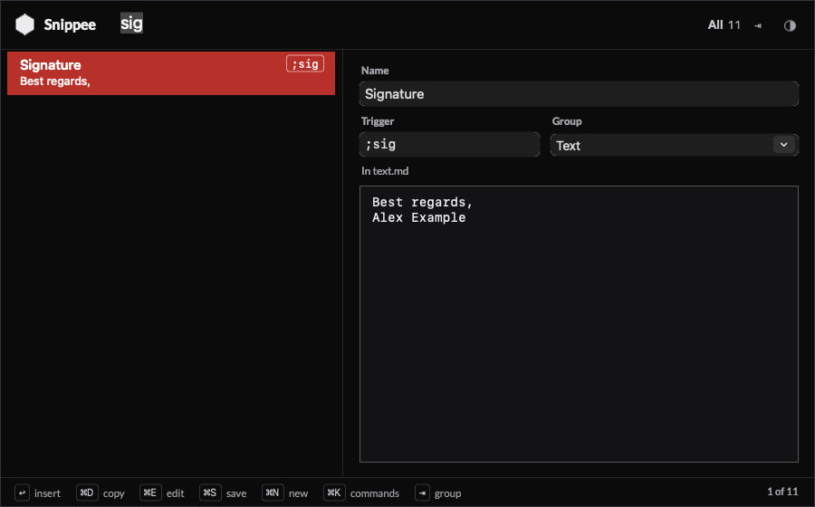Click the insert return-key icon
This screenshot has height=507, width=815.
click(x=22, y=493)
